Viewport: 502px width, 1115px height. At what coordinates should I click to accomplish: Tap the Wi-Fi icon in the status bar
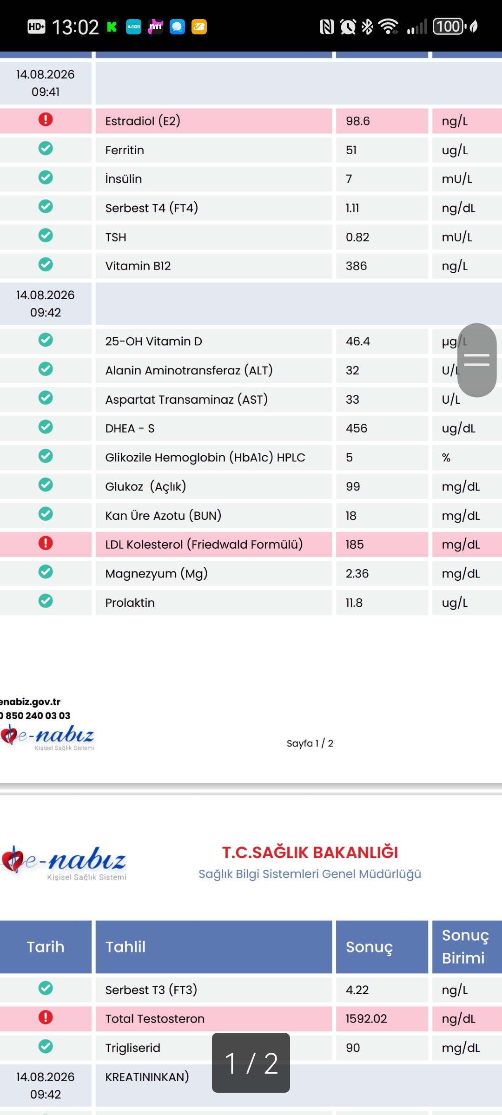(389, 26)
